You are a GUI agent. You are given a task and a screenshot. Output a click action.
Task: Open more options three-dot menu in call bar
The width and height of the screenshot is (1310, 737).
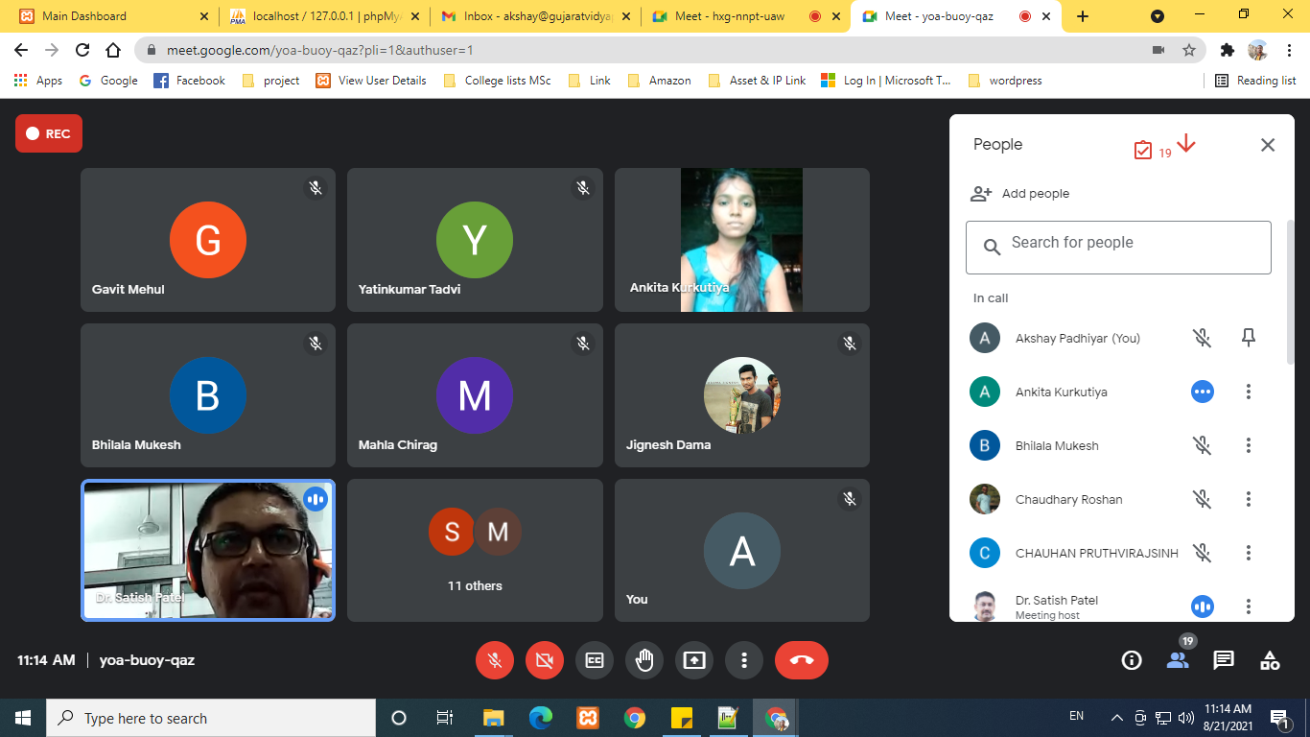[744, 660]
